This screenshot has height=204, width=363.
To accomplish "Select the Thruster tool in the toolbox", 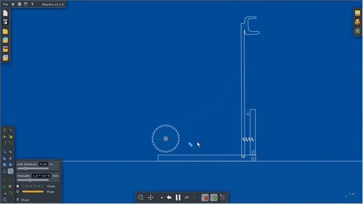I will 10,186.
